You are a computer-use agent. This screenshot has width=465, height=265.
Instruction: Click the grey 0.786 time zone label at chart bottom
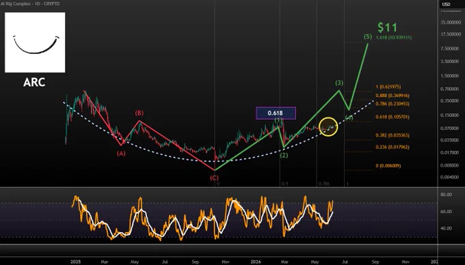click(x=324, y=184)
